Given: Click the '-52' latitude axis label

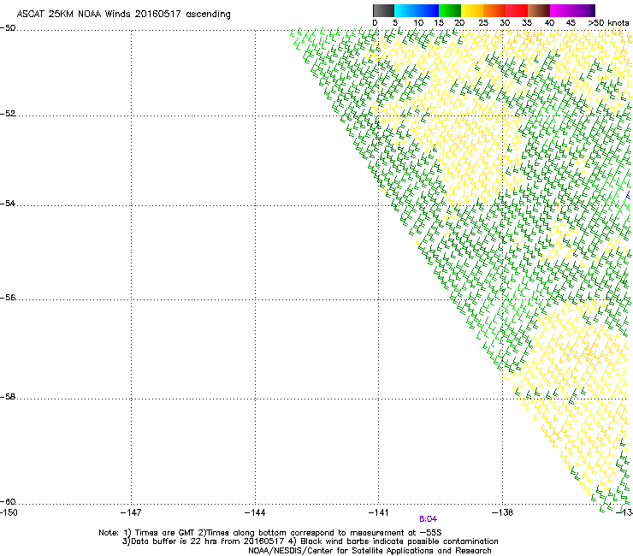Looking at the screenshot, I should tap(8, 114).
